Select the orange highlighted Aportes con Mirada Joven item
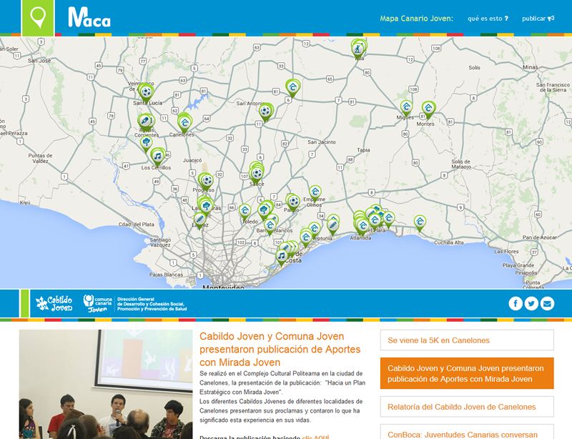The height and width of the screenshot is (439, 572). point(467,373)
